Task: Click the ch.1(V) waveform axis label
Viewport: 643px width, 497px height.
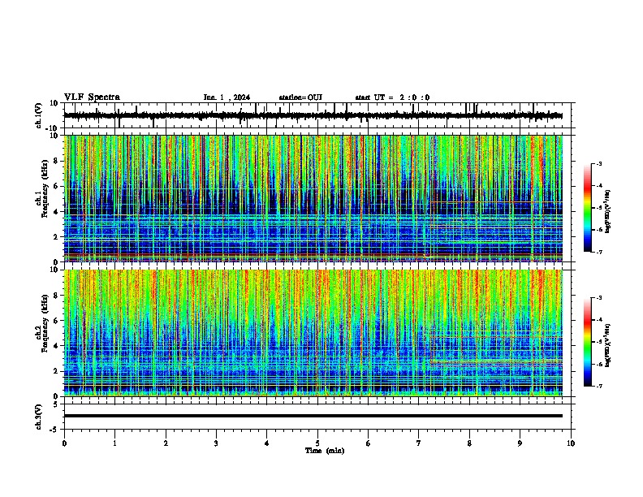Action: pos(39,115)
